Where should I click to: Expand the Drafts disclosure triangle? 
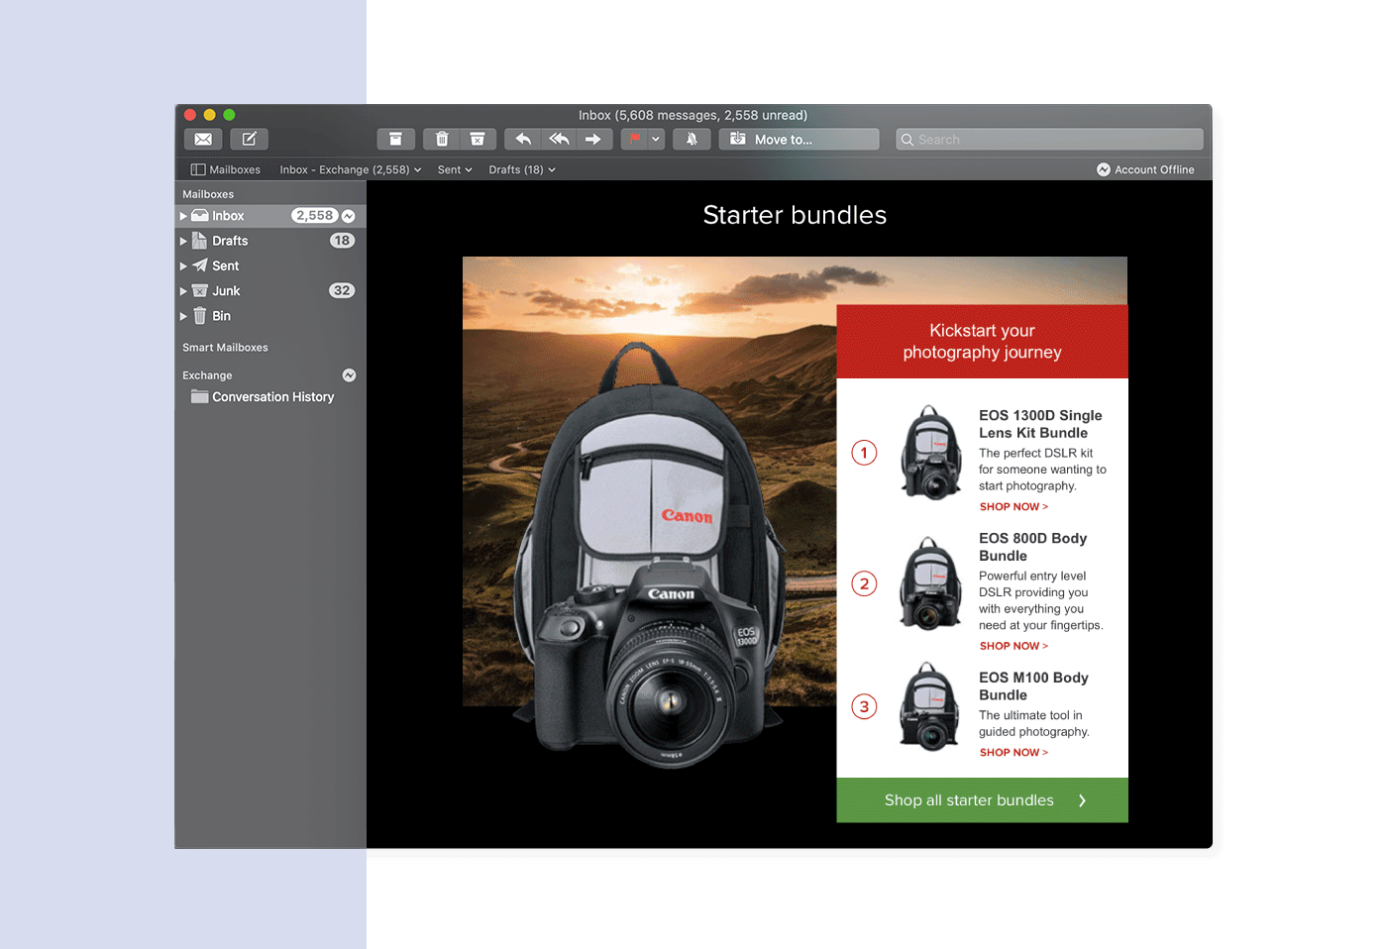tap(183, 241)
